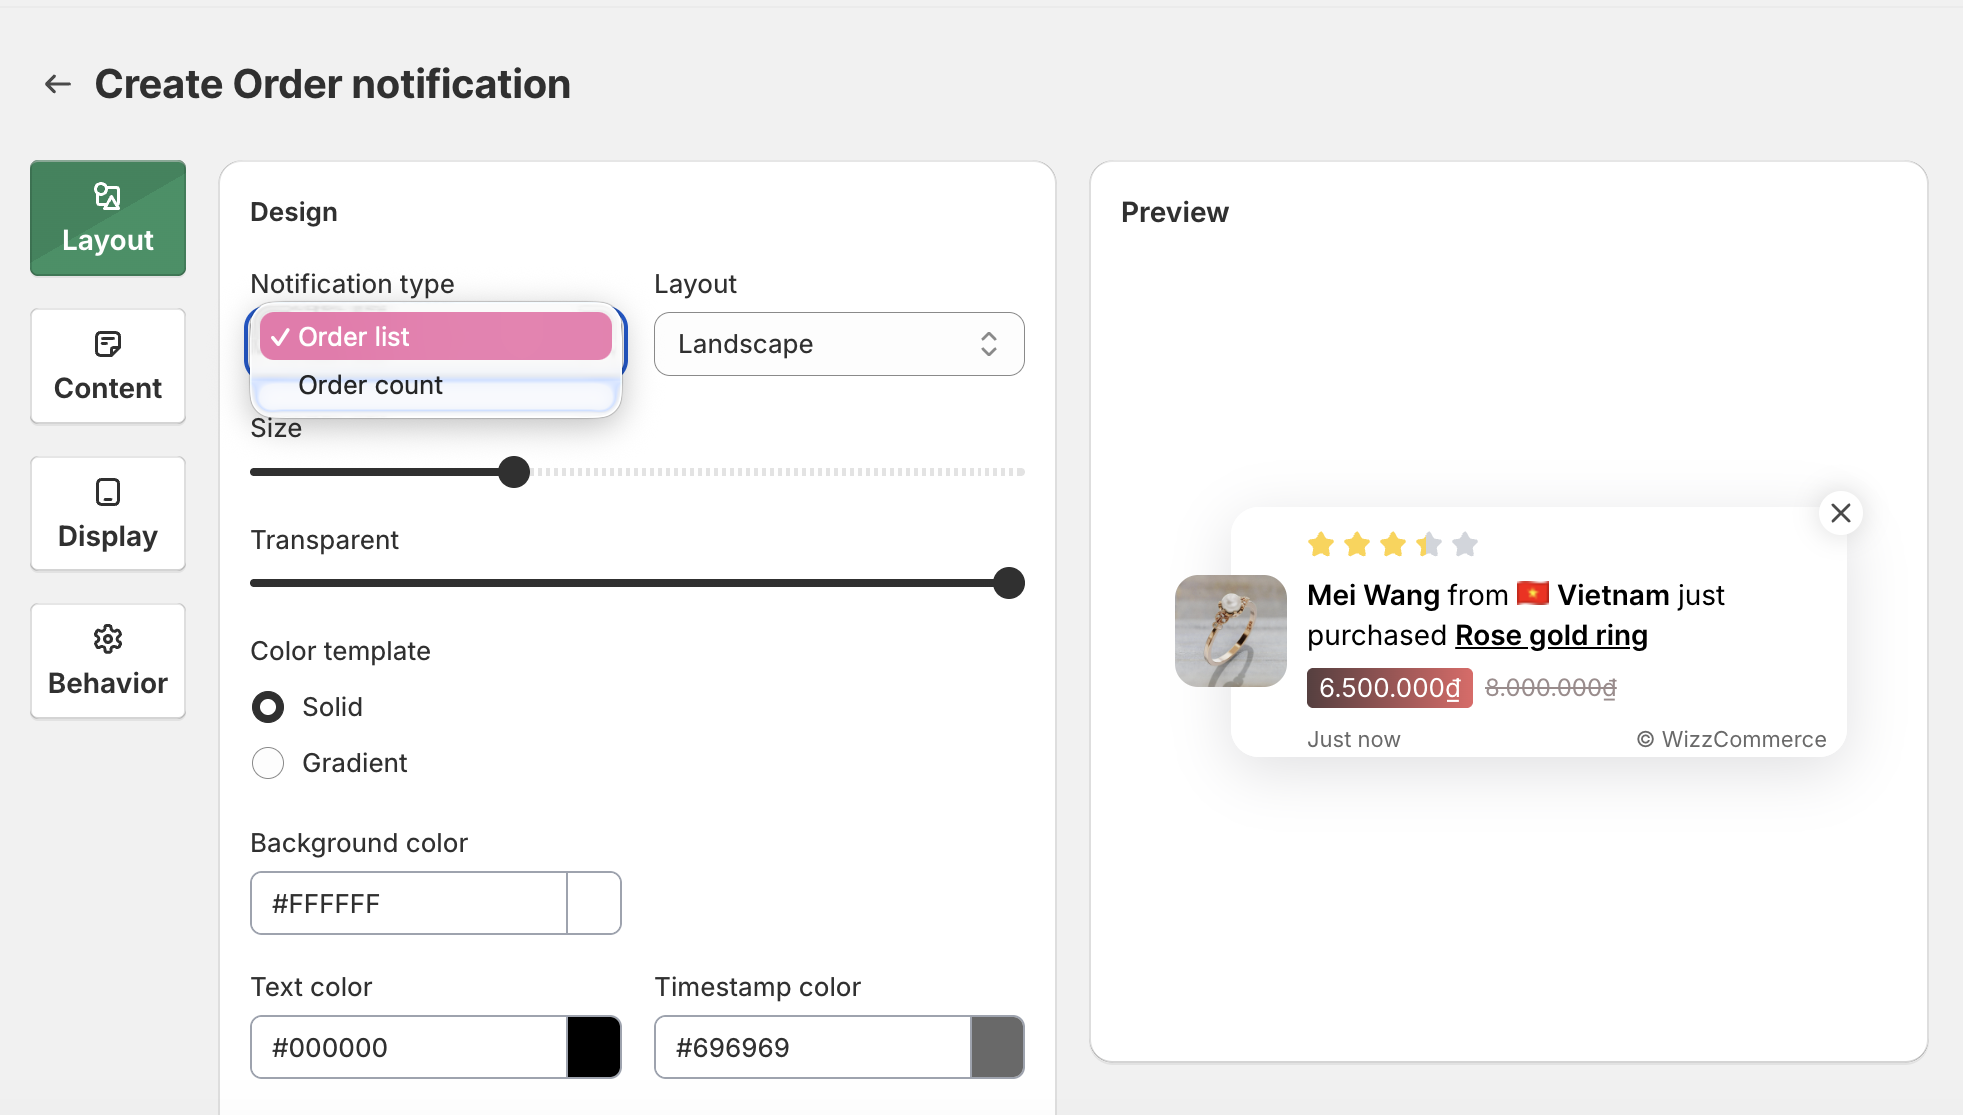Select the Gradient color template
This screenshot has width=1963, height=1115.
(x=268, y=763)
